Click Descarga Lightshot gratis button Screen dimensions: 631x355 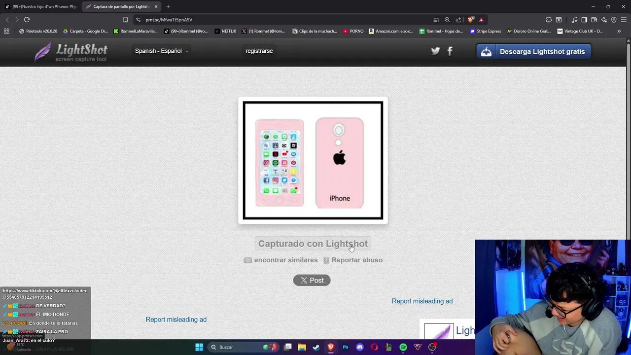[534, 51]
